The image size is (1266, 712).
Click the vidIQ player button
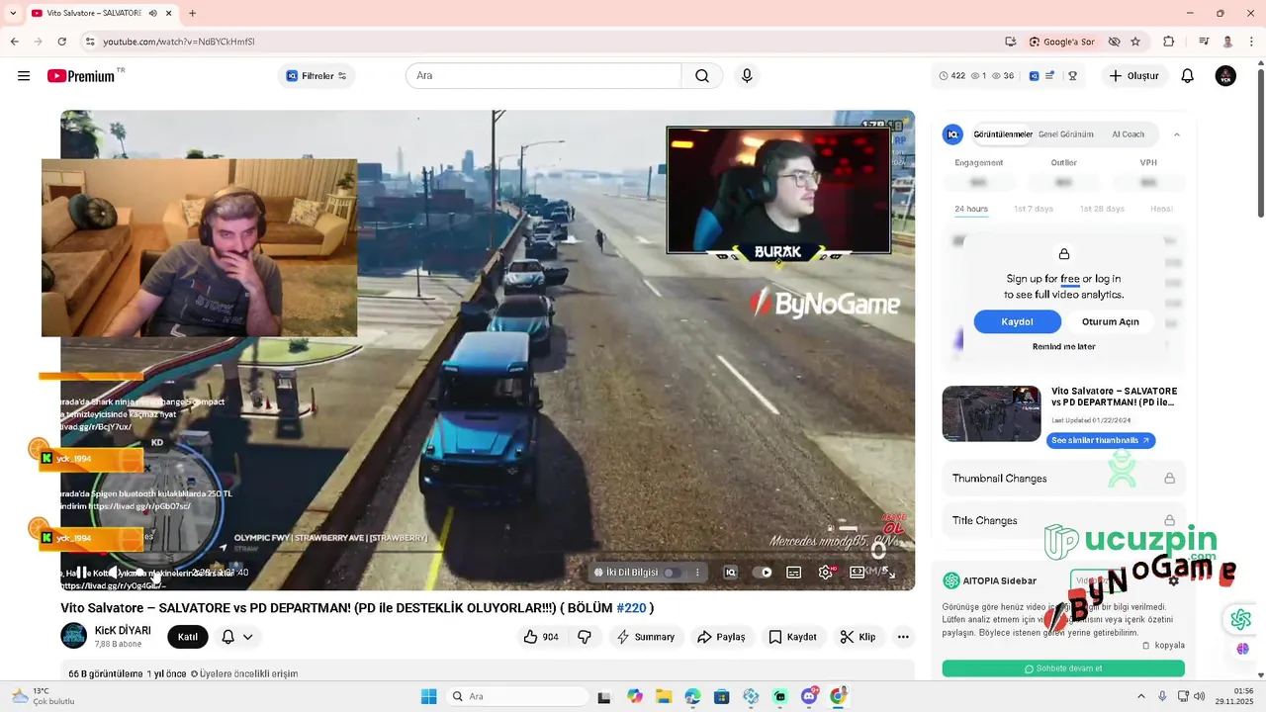(730, 572)
